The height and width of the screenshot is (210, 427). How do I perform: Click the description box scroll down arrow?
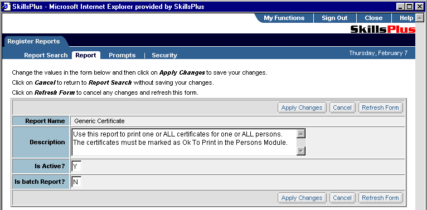(x=301, y=151)
